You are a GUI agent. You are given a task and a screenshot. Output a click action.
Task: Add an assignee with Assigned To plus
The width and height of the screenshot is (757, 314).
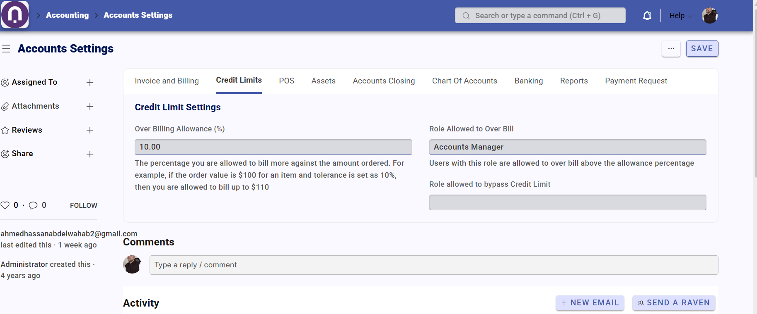[x=89, y=83]
